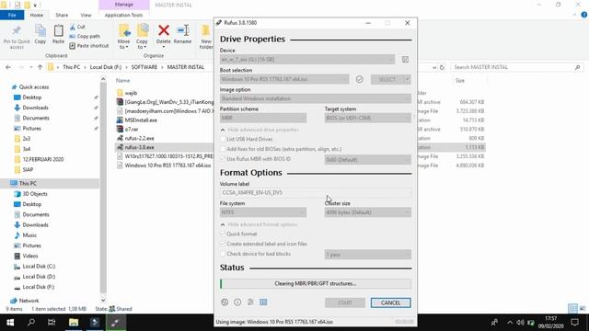Image resolution: width=589 pixels, height=331 pixels.
Task: Open the File tab in Explorer
Action: click(12, 15)
